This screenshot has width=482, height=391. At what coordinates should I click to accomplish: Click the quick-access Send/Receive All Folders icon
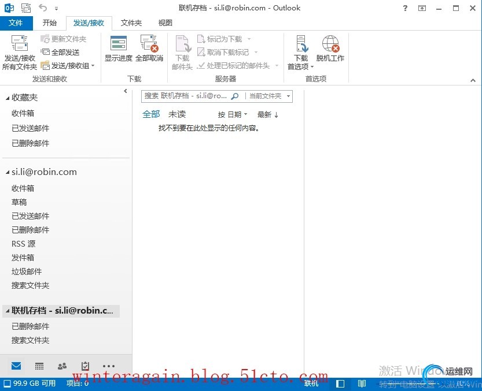26,8
